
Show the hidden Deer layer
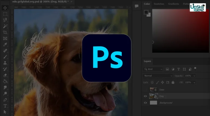click(x=145, y=90)
